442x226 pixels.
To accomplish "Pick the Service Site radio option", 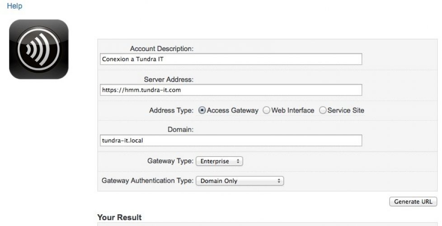I will click(323, 110).
